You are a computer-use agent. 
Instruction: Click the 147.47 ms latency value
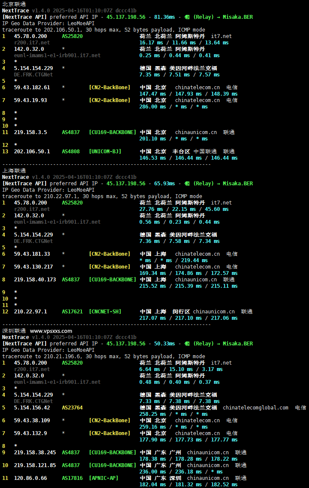pyautogui.click(x=153, y=94)
